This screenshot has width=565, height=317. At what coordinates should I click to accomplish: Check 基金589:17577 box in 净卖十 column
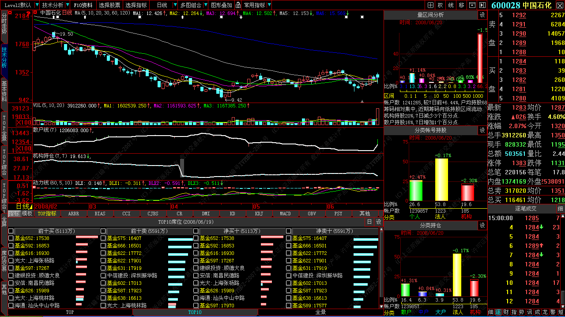point(289,306)
